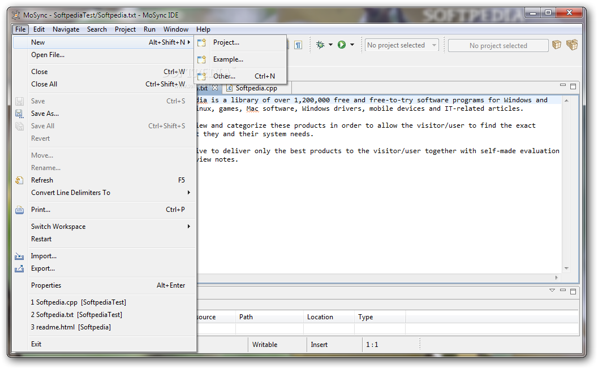Click editor horizontal scrollbar right arrow
Screen dimensions: 598x369
click(557, 277)
